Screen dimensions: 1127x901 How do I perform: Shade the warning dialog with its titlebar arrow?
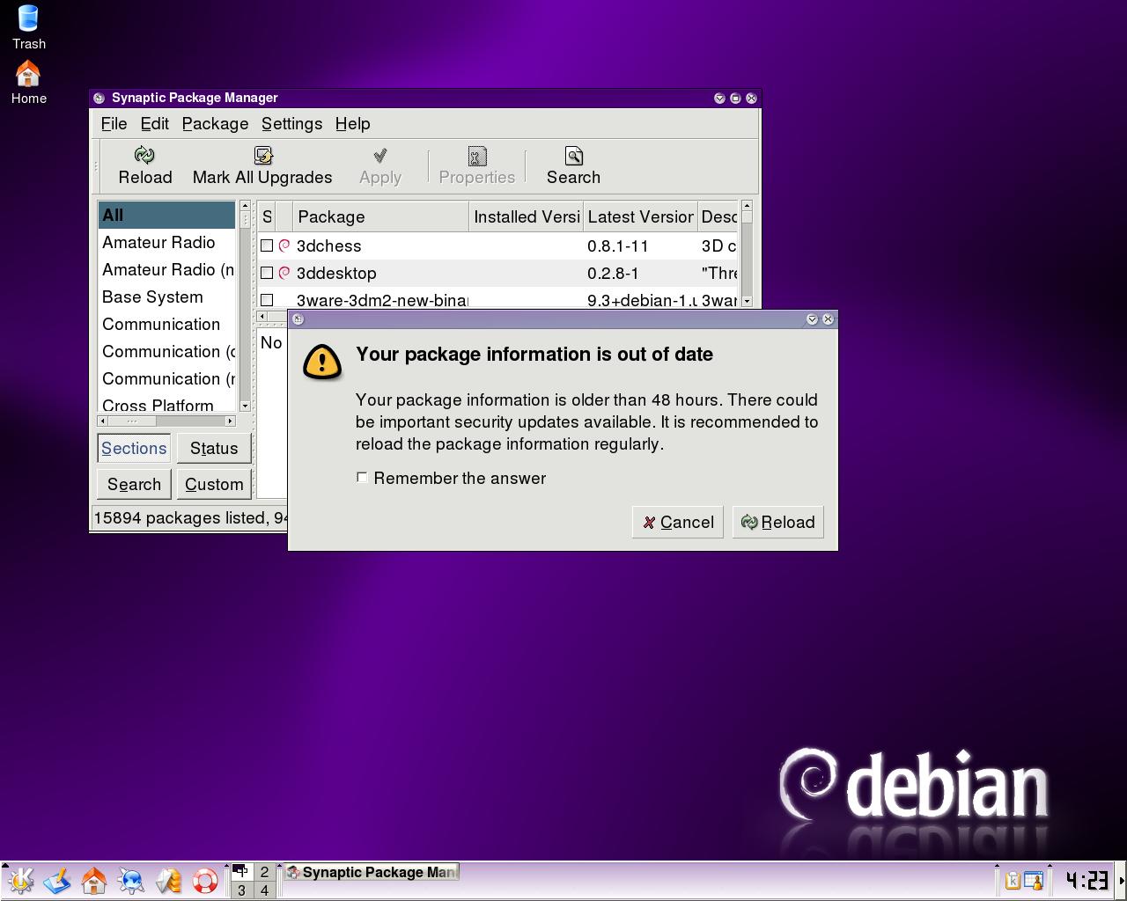[812, 319]
